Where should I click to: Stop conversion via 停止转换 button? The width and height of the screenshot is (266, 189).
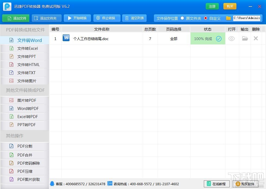click(107, 18)
